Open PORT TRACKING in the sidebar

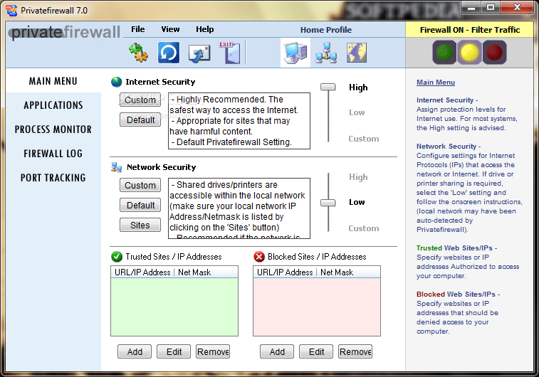point(53,178)
